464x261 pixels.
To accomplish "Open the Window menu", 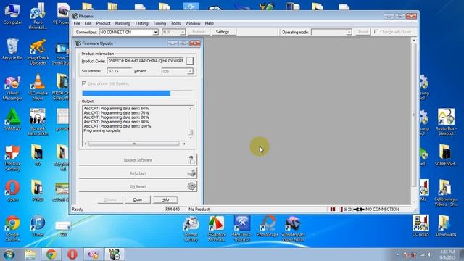I will point(193,23).
